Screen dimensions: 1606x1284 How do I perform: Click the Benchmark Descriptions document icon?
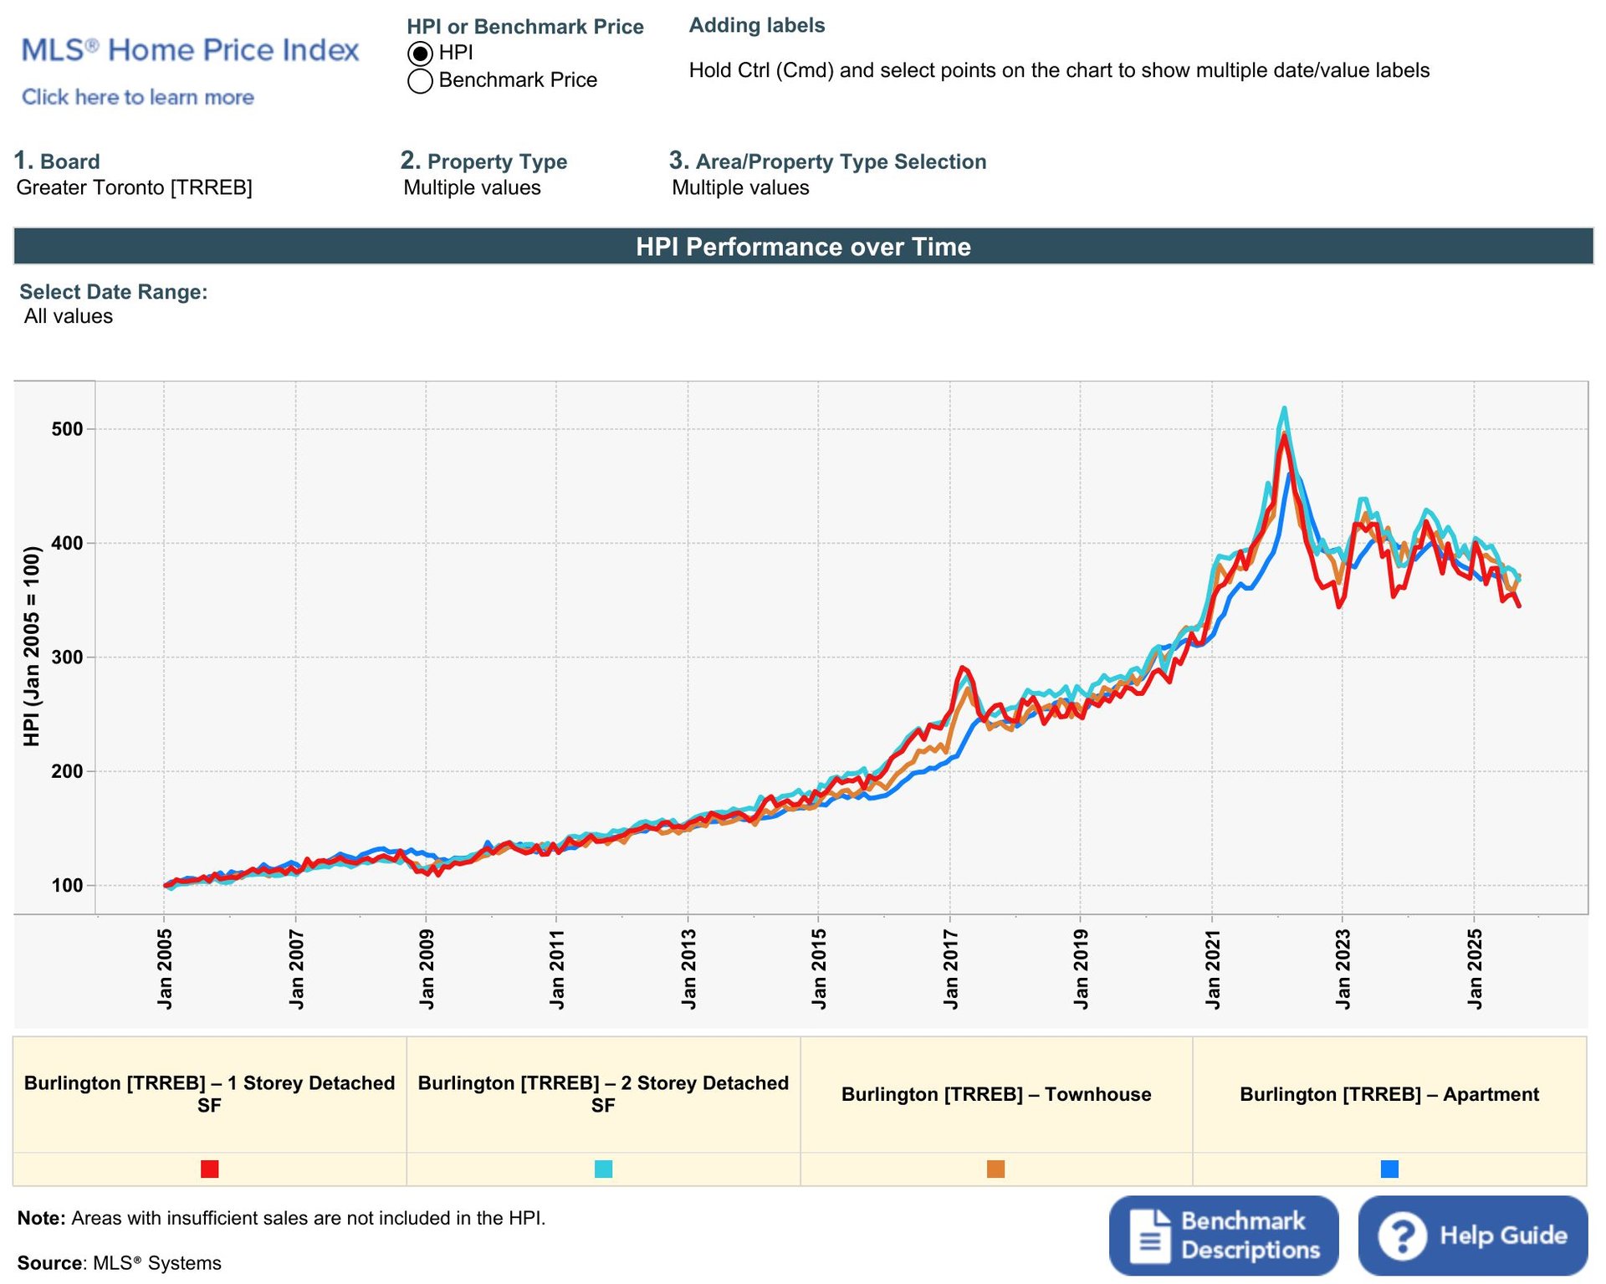(x=1150, y=1235)
